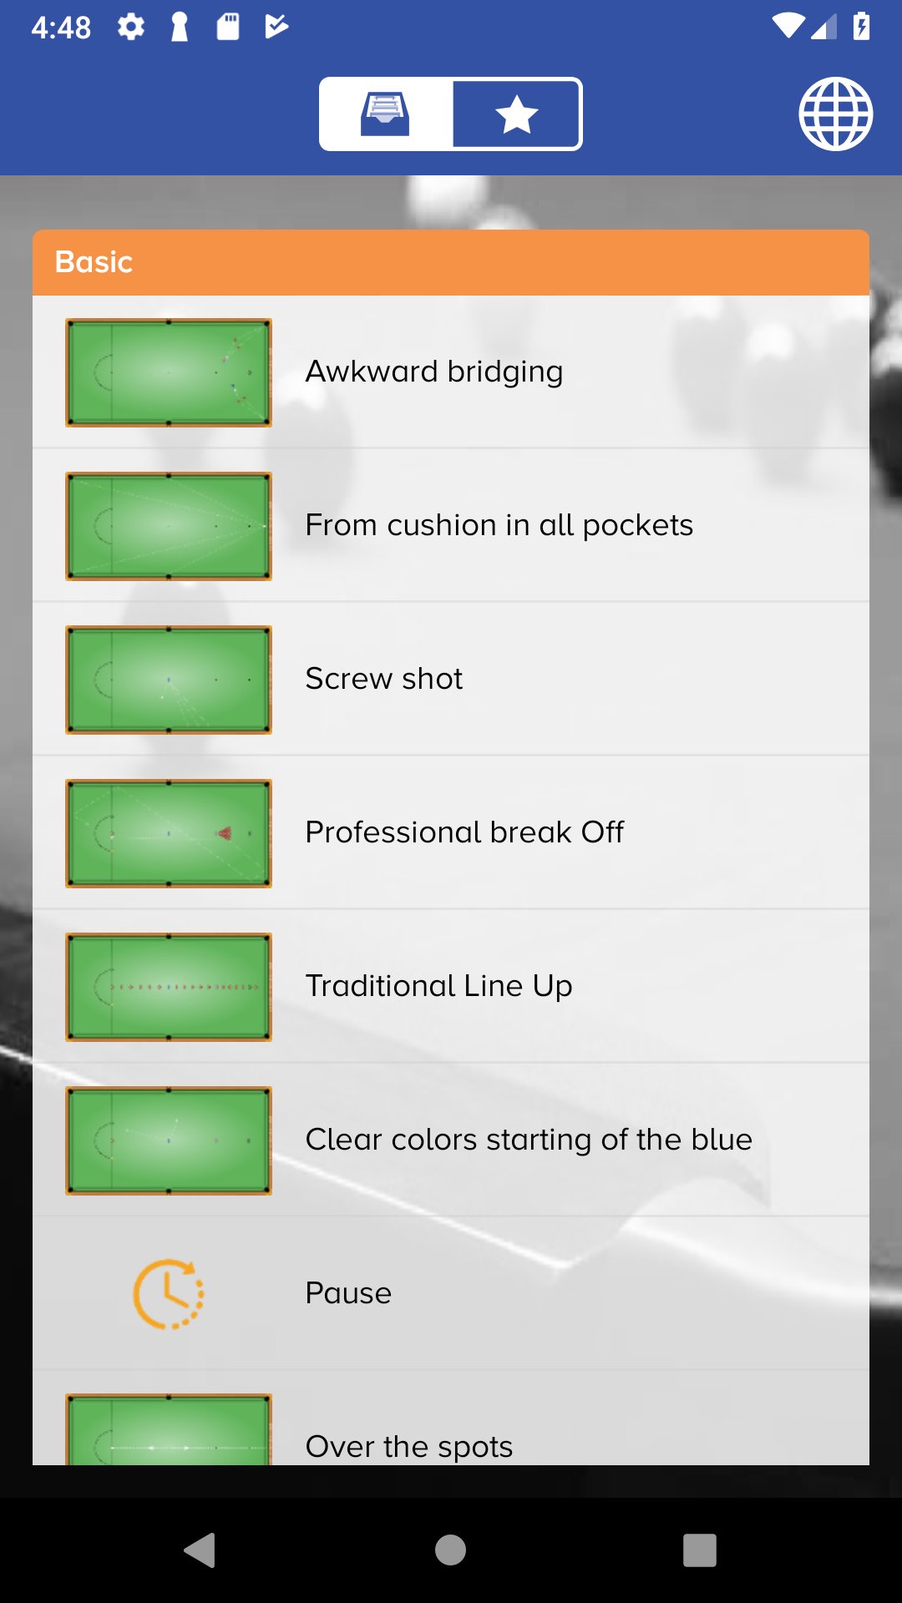Tap From cushion in all pockets thumbnail

pos(169,526)
